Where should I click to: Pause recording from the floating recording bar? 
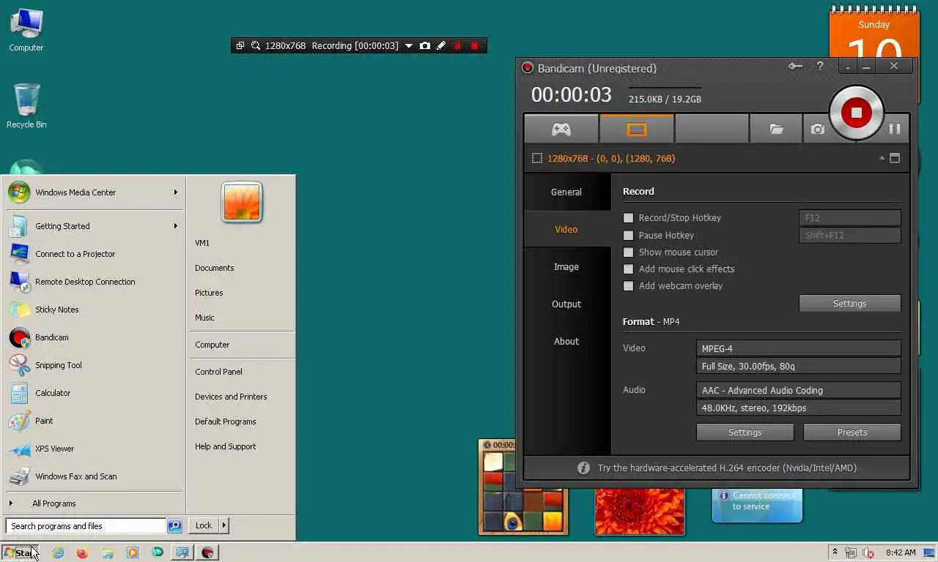point(457,45)
